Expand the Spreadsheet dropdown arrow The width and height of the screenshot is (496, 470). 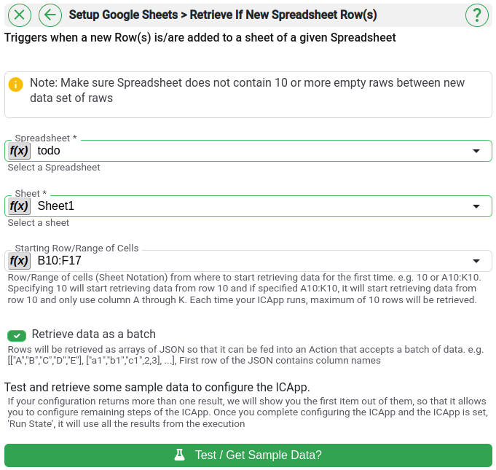tap(476, 151)
